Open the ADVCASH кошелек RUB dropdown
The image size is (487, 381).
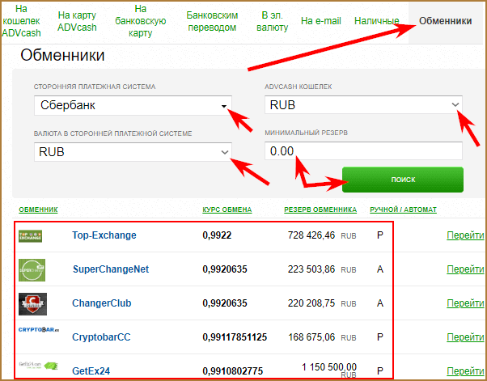363,104
